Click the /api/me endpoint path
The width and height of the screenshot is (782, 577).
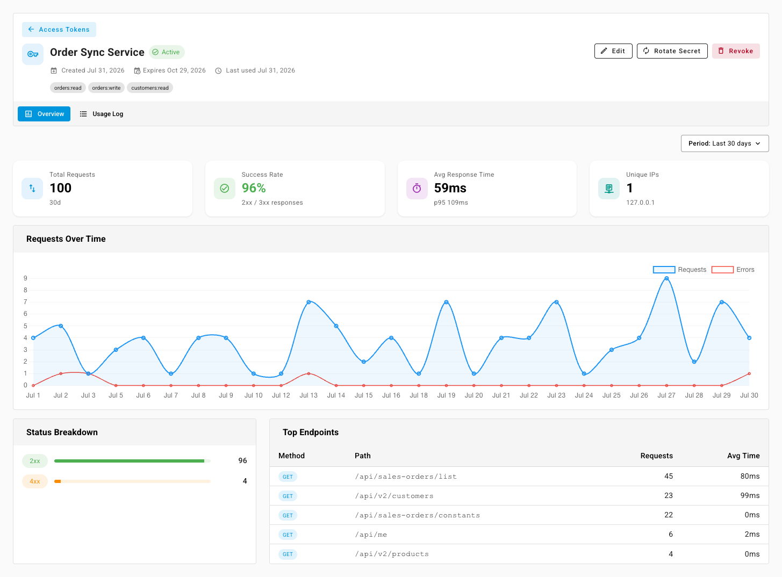pos(371,535)
